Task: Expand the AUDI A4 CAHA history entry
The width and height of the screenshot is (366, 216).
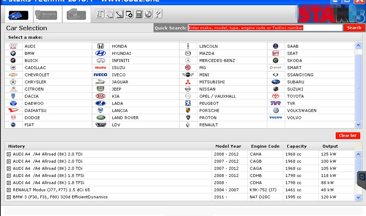Action: coord(9,154)
